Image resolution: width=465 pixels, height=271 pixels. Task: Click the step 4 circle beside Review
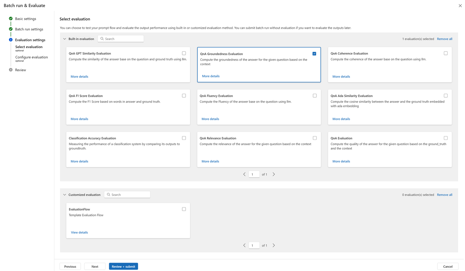pos(10,70)
